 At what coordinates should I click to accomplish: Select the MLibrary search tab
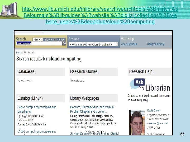point(37,39)
